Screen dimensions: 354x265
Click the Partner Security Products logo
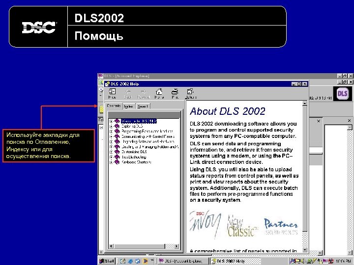point(281,226)
